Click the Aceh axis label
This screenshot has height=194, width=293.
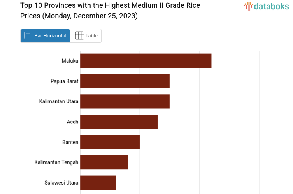tap(73, 122)
